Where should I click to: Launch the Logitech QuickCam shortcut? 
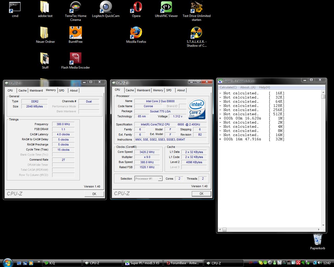coord(106,9)
